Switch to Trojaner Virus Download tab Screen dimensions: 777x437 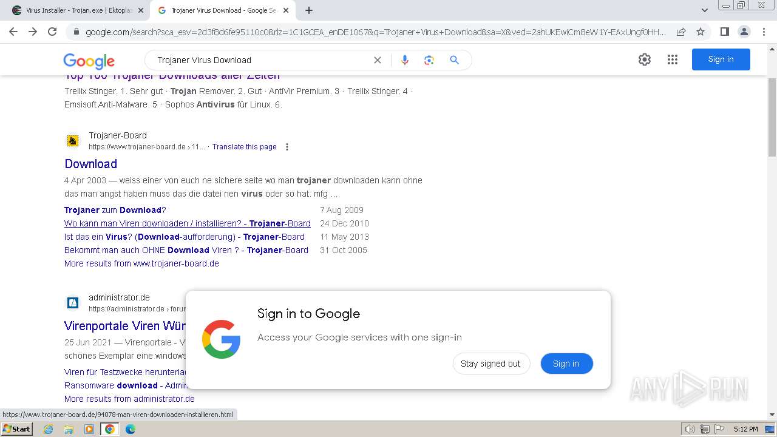pos(223,10)
